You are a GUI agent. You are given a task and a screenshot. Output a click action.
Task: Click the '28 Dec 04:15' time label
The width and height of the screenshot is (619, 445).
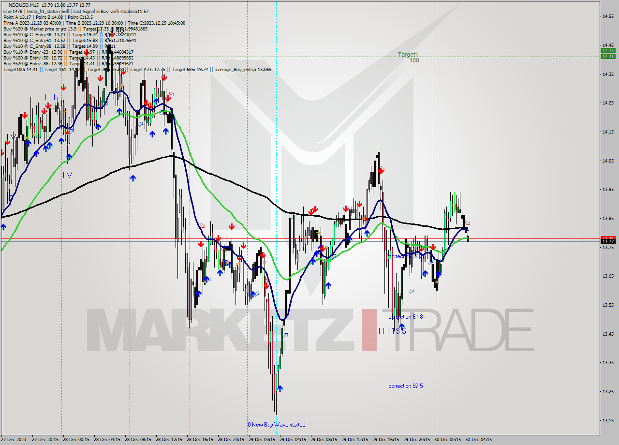(x=107, y=440)
